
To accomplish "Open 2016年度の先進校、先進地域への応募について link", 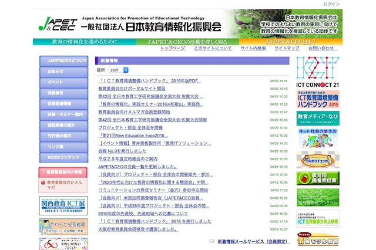I will (143, 214).
